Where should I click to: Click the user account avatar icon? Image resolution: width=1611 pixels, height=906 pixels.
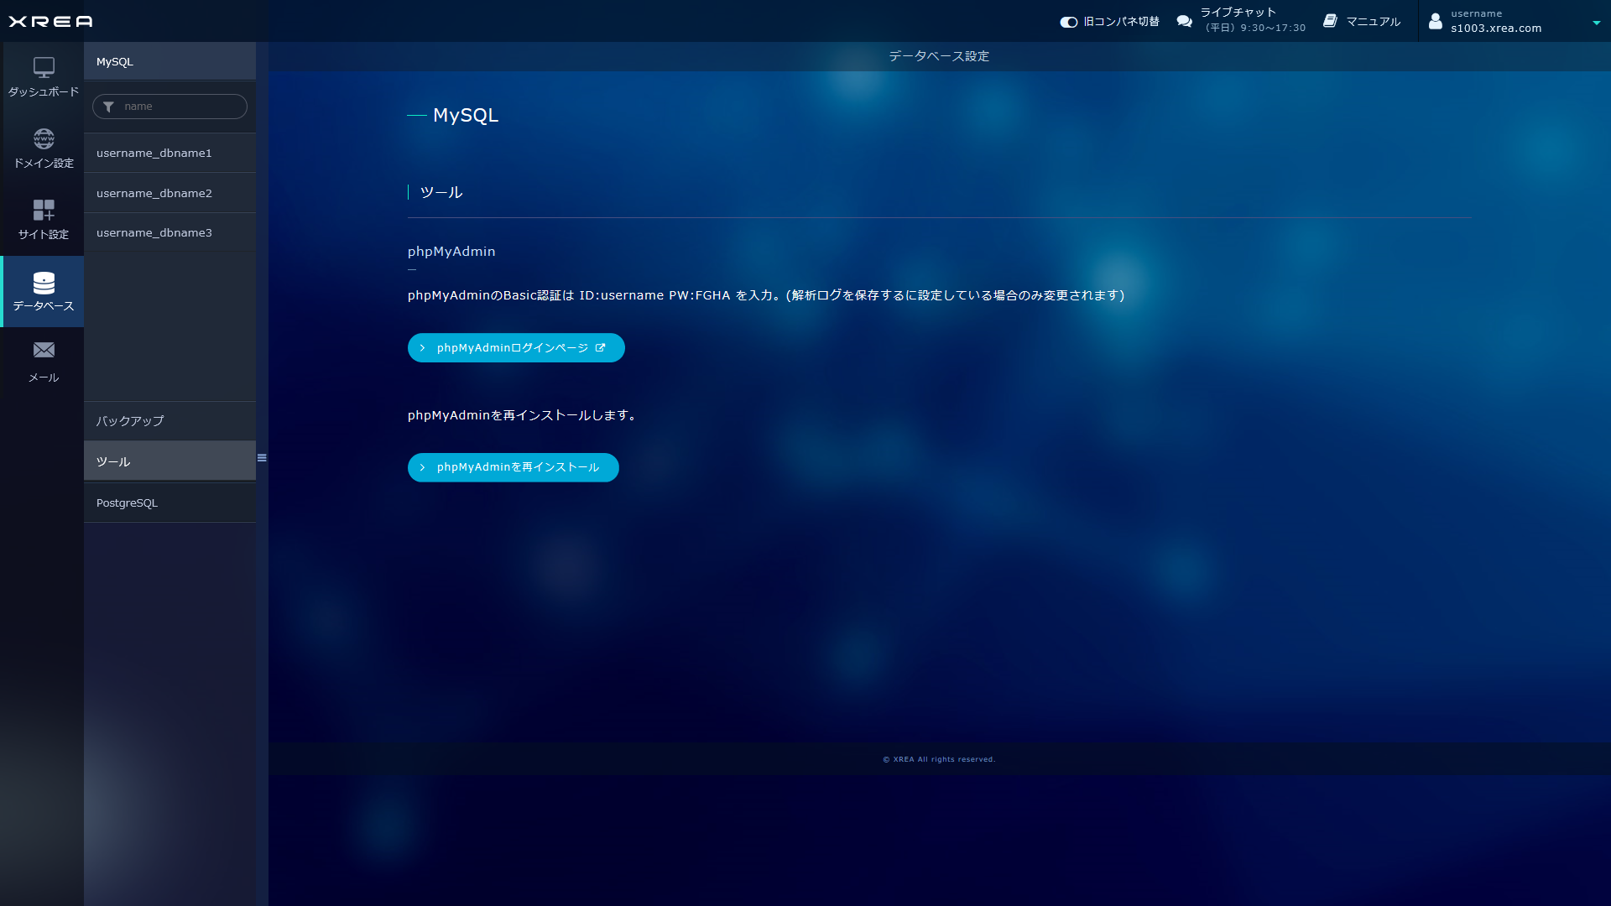[1436, 21]
